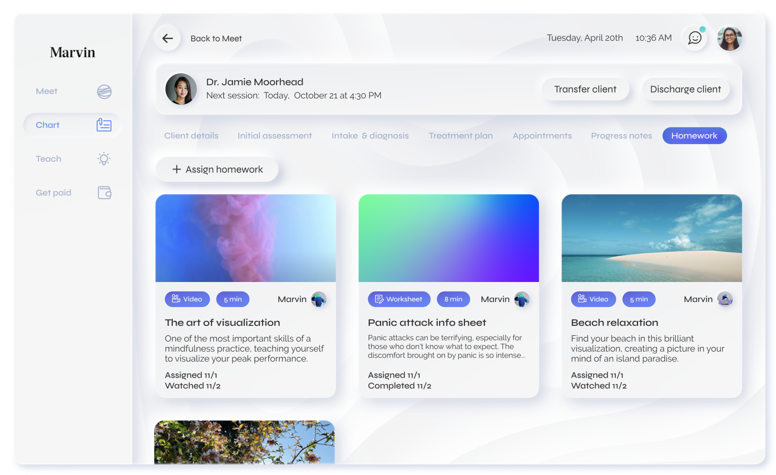Viewport: 776px width, 475px height.
Task: Select the Homework tab
Action: (x=694, y=136)
